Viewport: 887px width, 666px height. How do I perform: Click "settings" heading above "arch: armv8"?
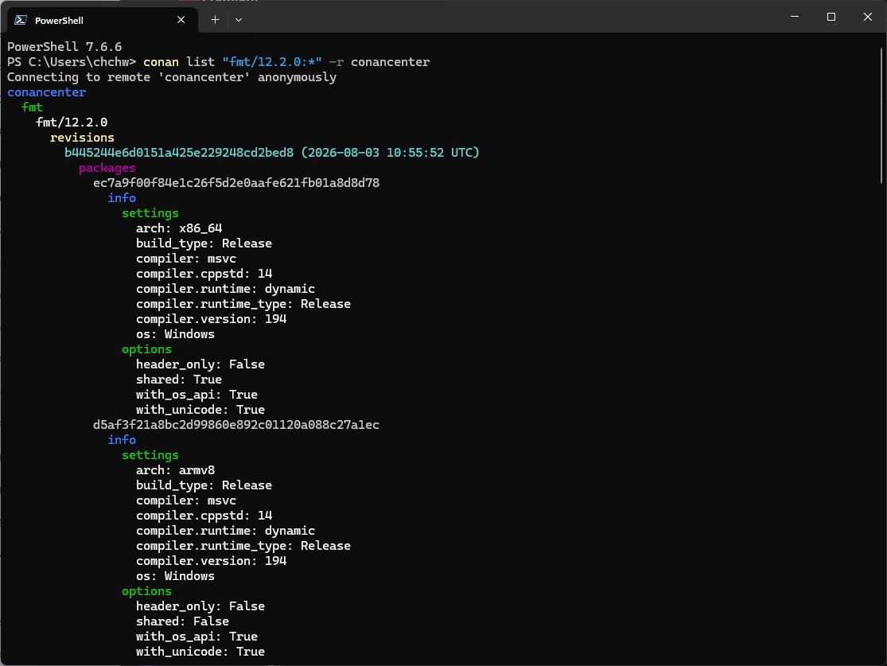150,455
